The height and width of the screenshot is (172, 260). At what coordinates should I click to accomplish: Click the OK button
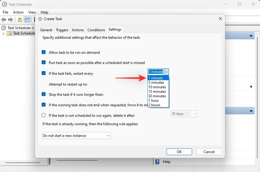click(179, 152)
